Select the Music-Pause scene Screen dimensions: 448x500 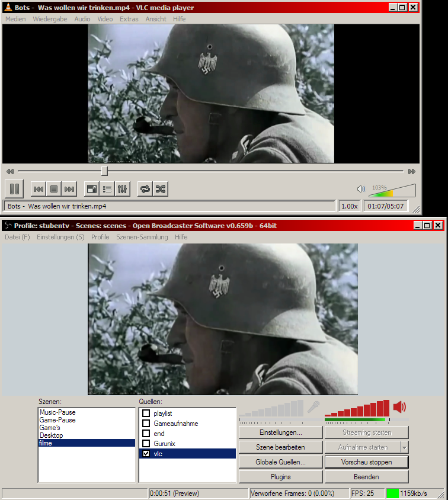tap(87, 412)
